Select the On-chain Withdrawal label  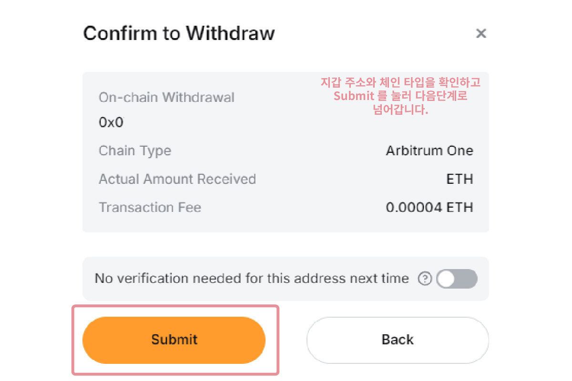pos(166,98)
